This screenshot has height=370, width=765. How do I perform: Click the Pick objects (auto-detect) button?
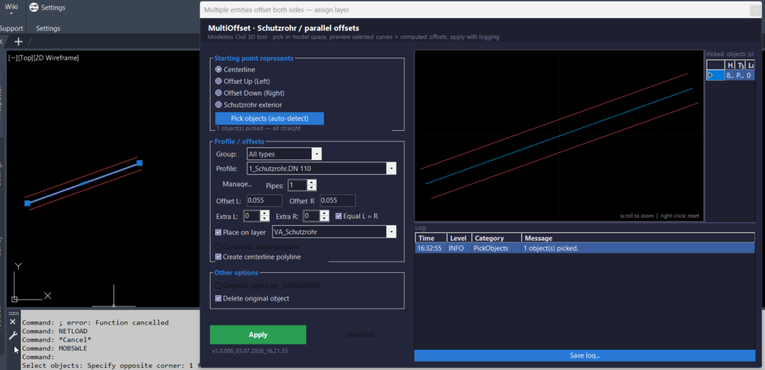pyautogui.click(x=269, y=118)
